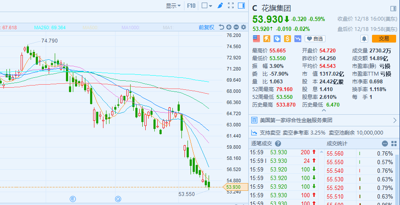Click the blue short-selling chart icon
400x205 pixels.
pos(298,39)
